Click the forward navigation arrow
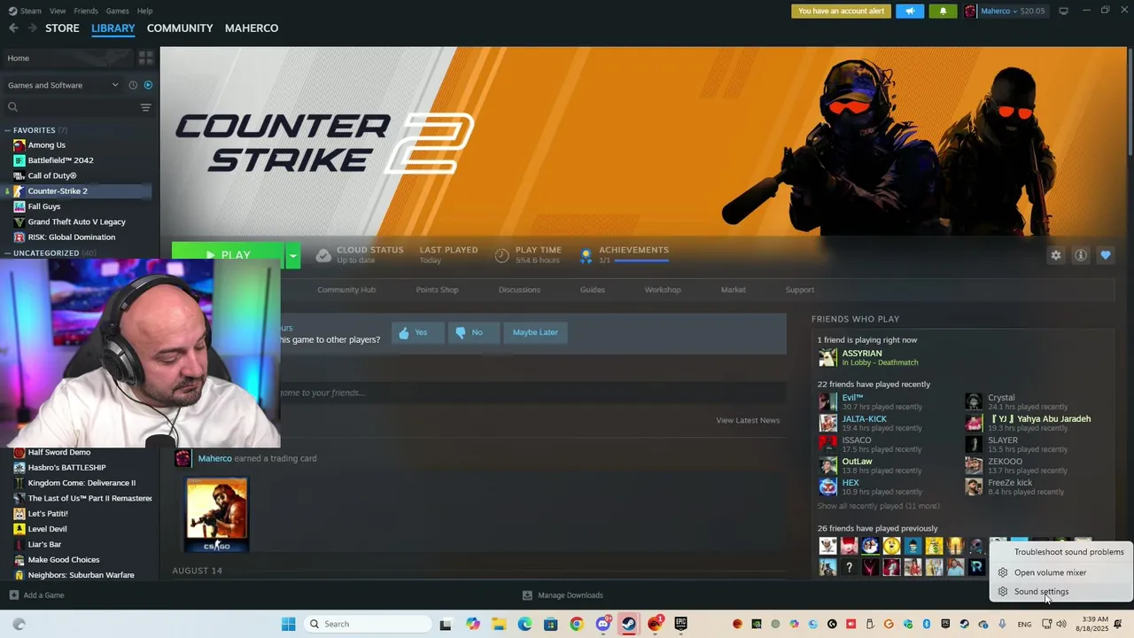The image size is (1134, 638). point(32,28)
